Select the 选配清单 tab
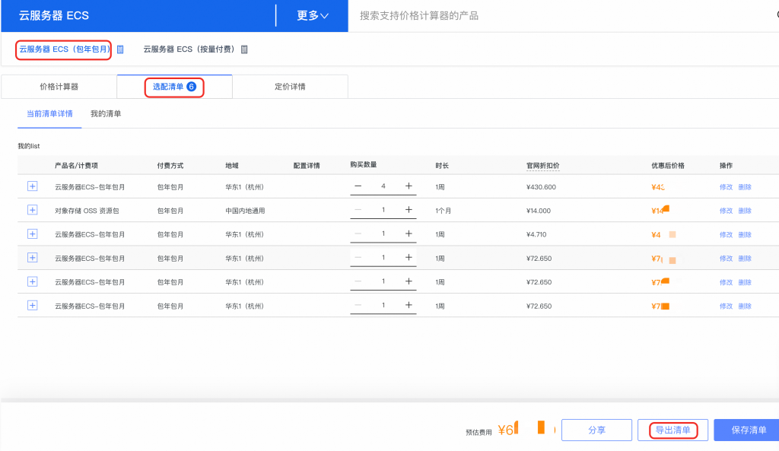 pos(174,87)
